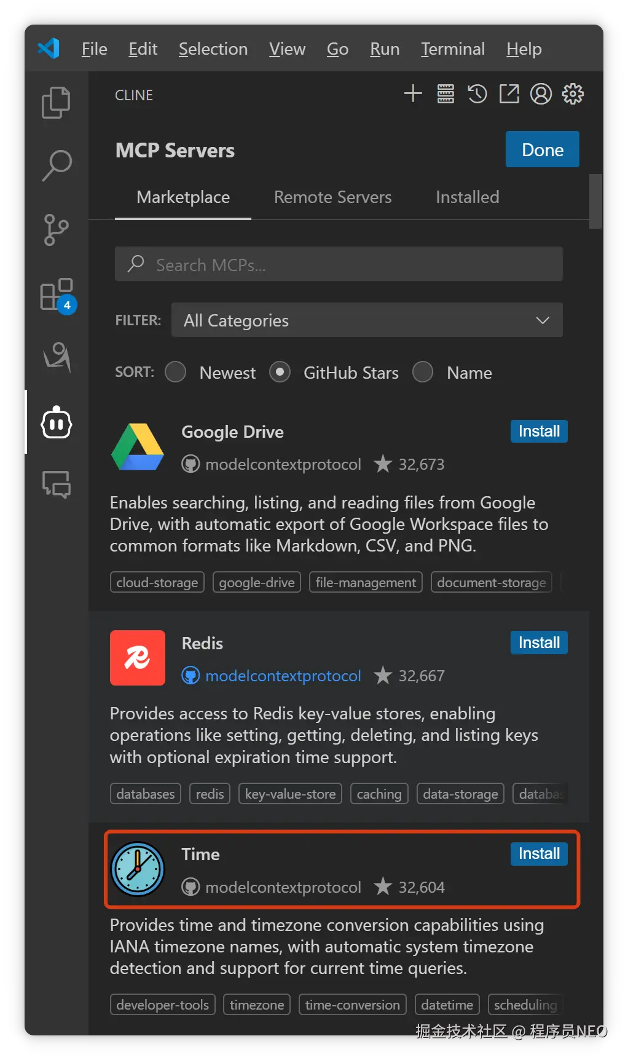Click the Done button
This screenshot has height=1060, width=628.
(x=543, y=149)
